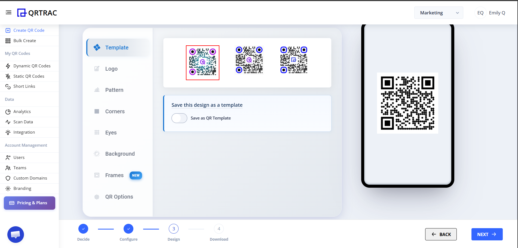
Task: Click the Logo section edit icon
Action: pos(97,69)
